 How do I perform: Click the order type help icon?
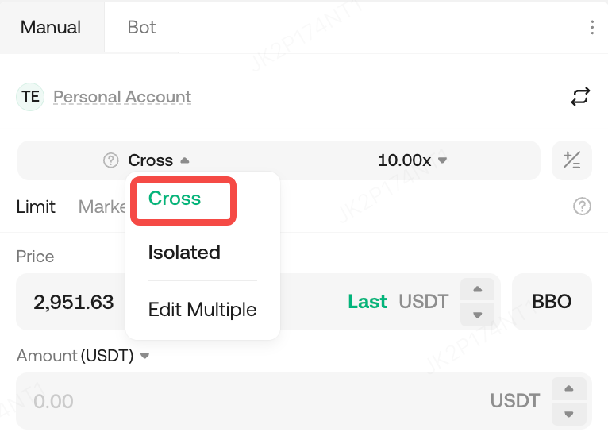pyautogui.click(x=582, y=206)
